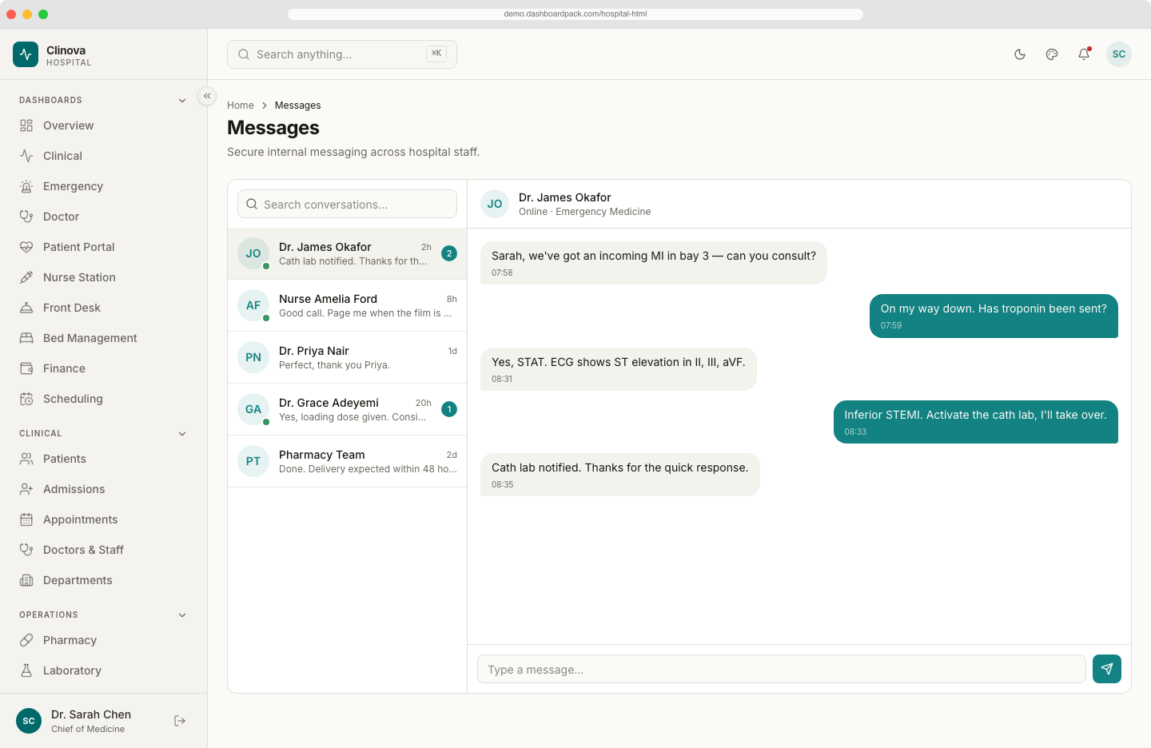Viewport: 1151px width, 748px height.
Task: Click the Front Desk bell icon
Action: [26, 308]
